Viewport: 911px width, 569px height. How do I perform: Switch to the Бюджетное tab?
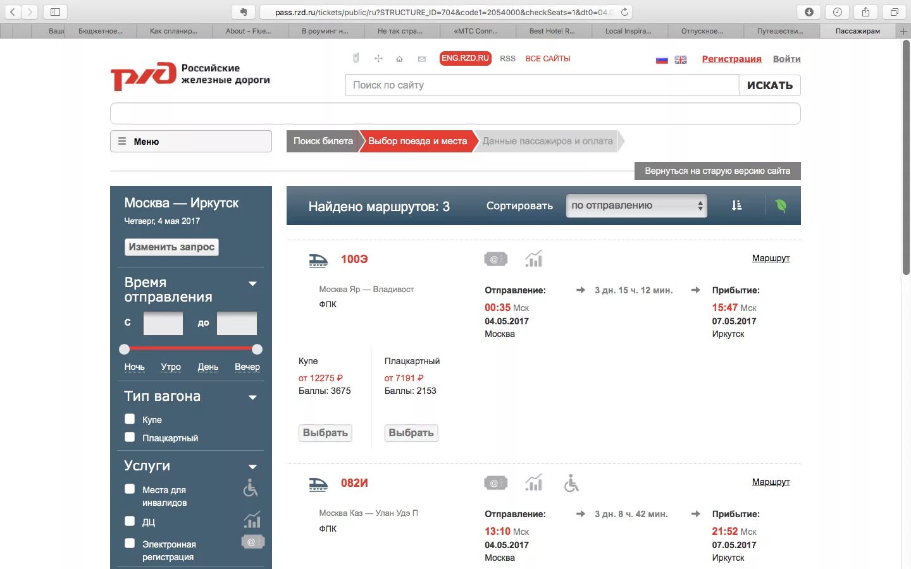[x=100, y=31]
